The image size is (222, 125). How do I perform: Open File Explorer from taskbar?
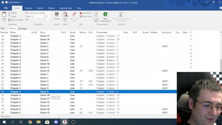coord(39,122)
